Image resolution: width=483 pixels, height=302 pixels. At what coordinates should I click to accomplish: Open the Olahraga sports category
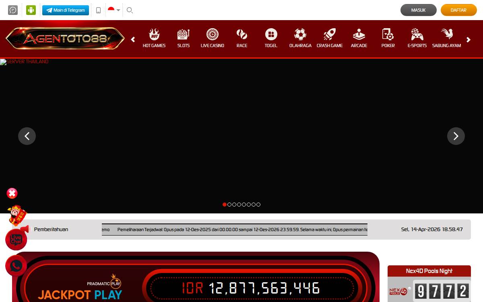[300, 39]
